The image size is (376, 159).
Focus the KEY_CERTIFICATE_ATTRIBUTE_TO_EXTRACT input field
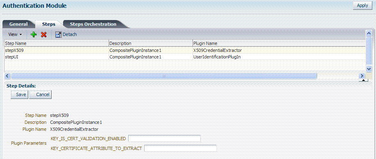tap(180, 148)
